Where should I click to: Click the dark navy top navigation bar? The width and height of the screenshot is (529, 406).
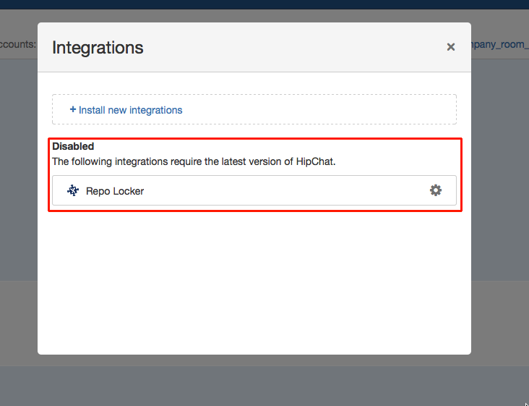click(264, 4)
